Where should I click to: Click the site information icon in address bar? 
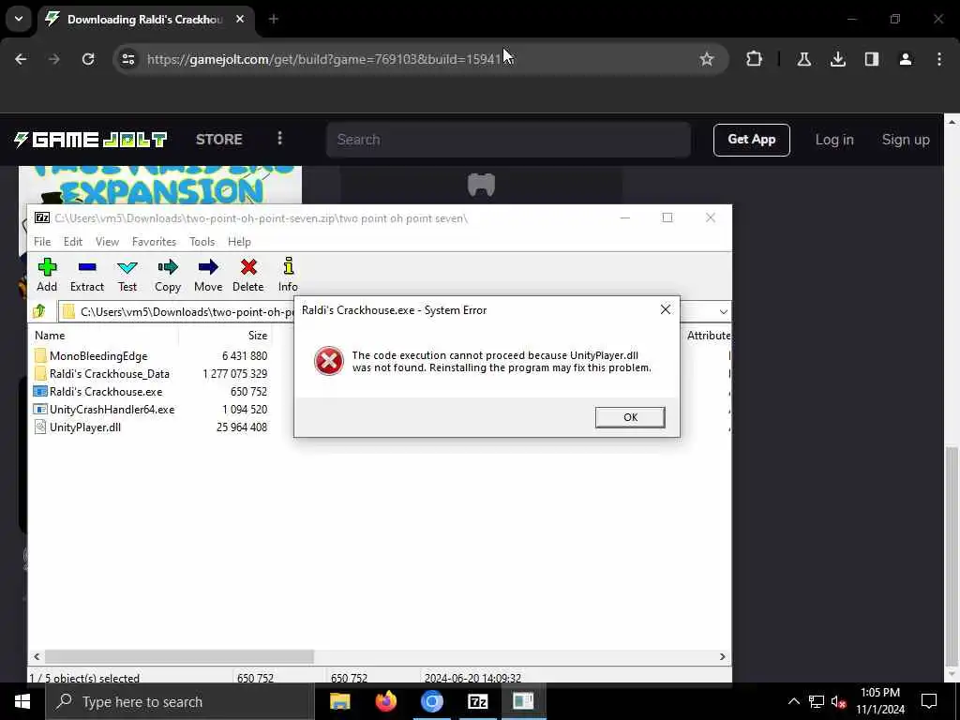[x=127, y=59]
